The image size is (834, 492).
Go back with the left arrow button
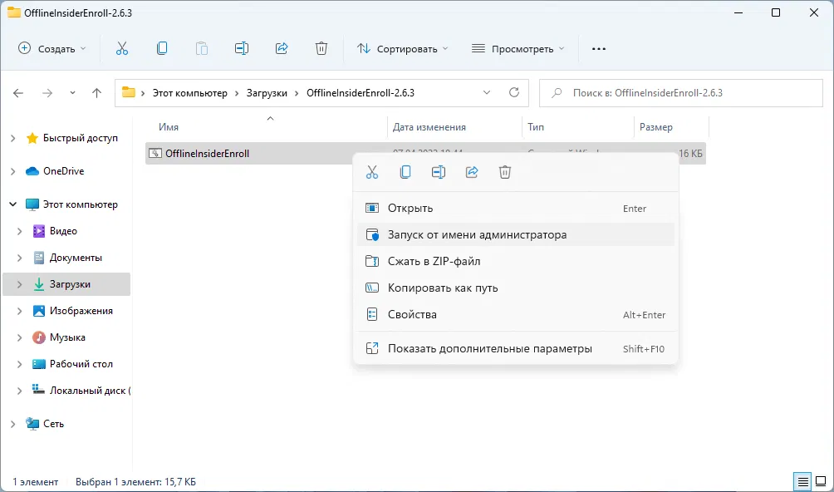click(x=18, y=93)
